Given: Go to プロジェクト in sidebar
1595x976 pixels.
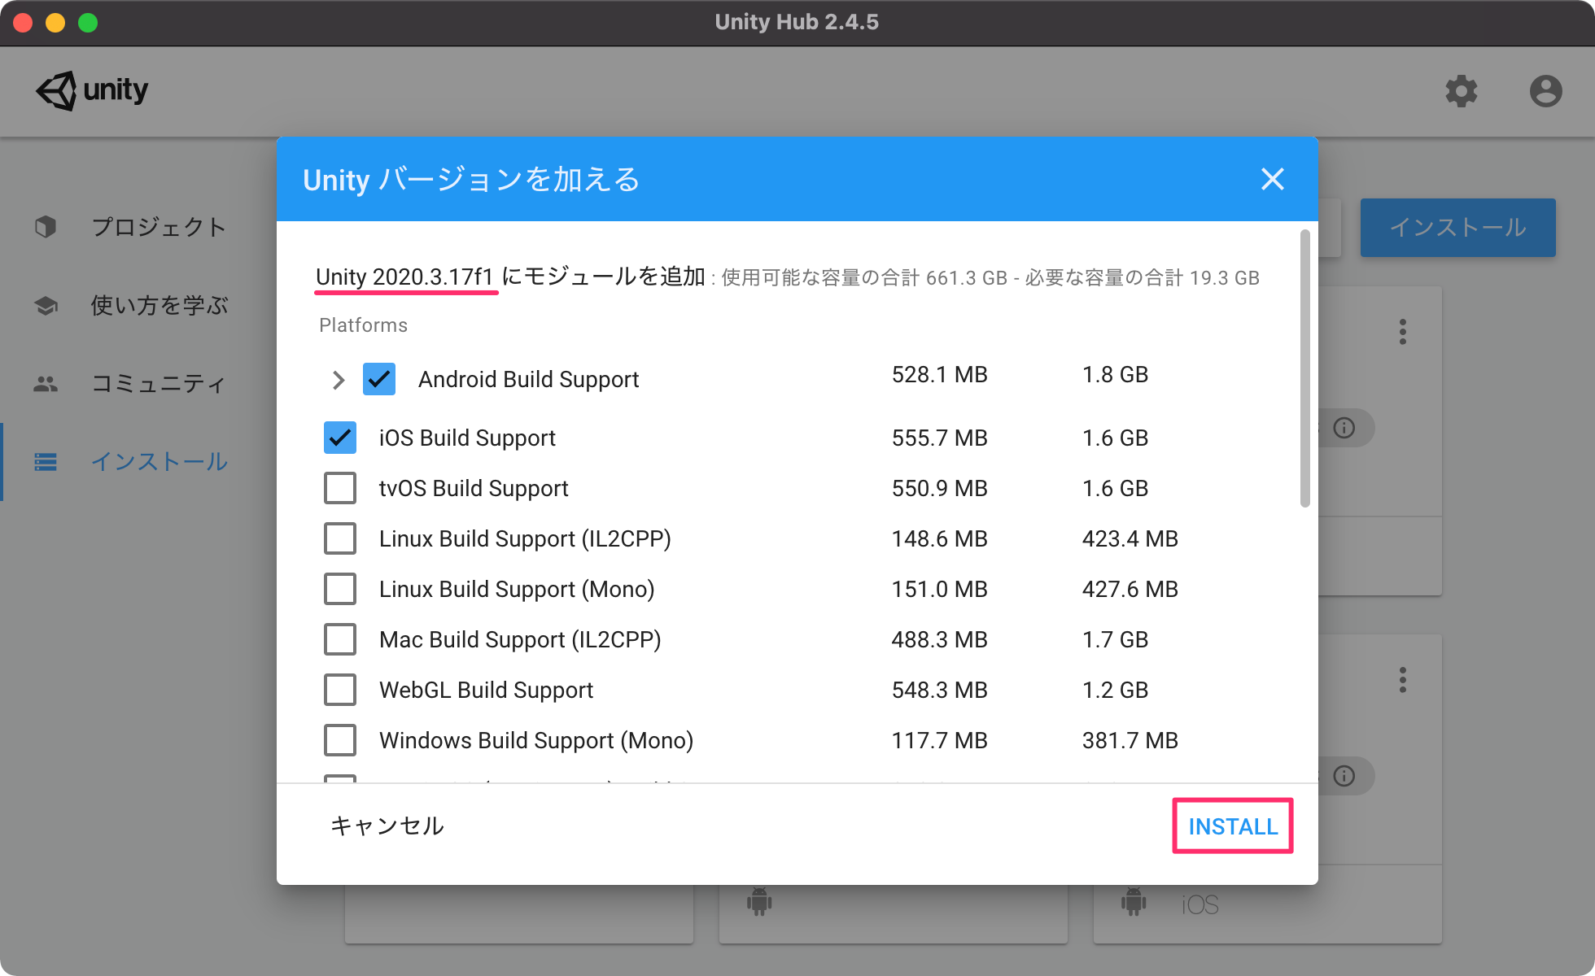Looking at the screenshot, I should [x=159, y=227].
